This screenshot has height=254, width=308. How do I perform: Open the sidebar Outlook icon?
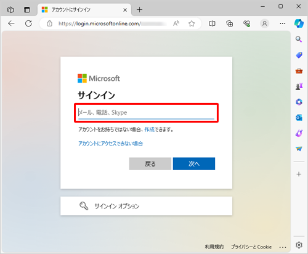299,118
